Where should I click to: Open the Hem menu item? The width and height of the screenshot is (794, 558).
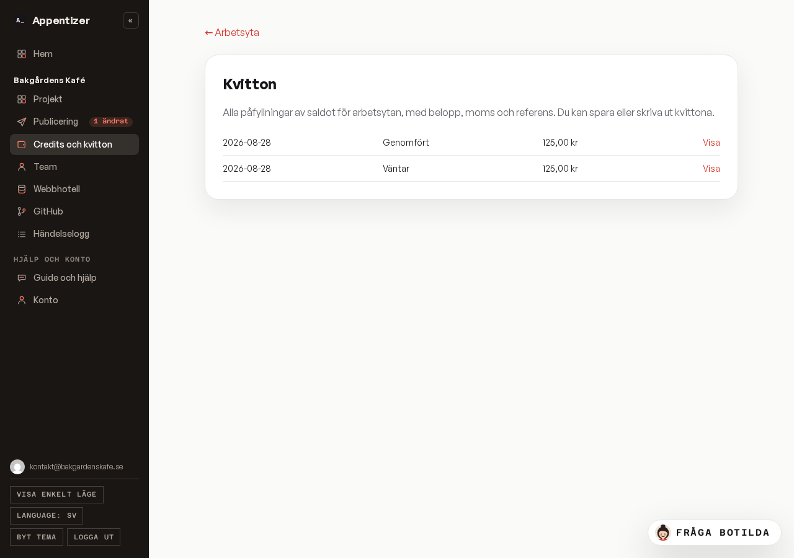[74, 54]
